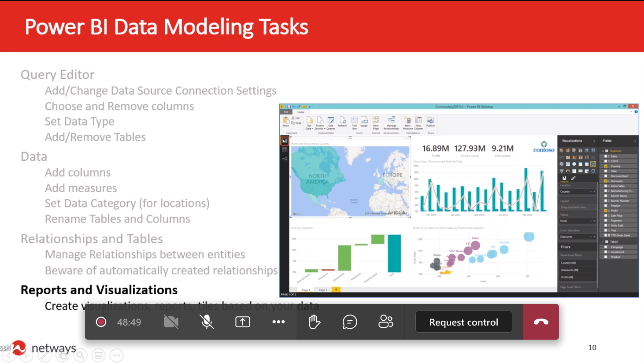Screen dimensions: 644x363
Task: Add a new report page with plus button
Action: pos(336,290)
